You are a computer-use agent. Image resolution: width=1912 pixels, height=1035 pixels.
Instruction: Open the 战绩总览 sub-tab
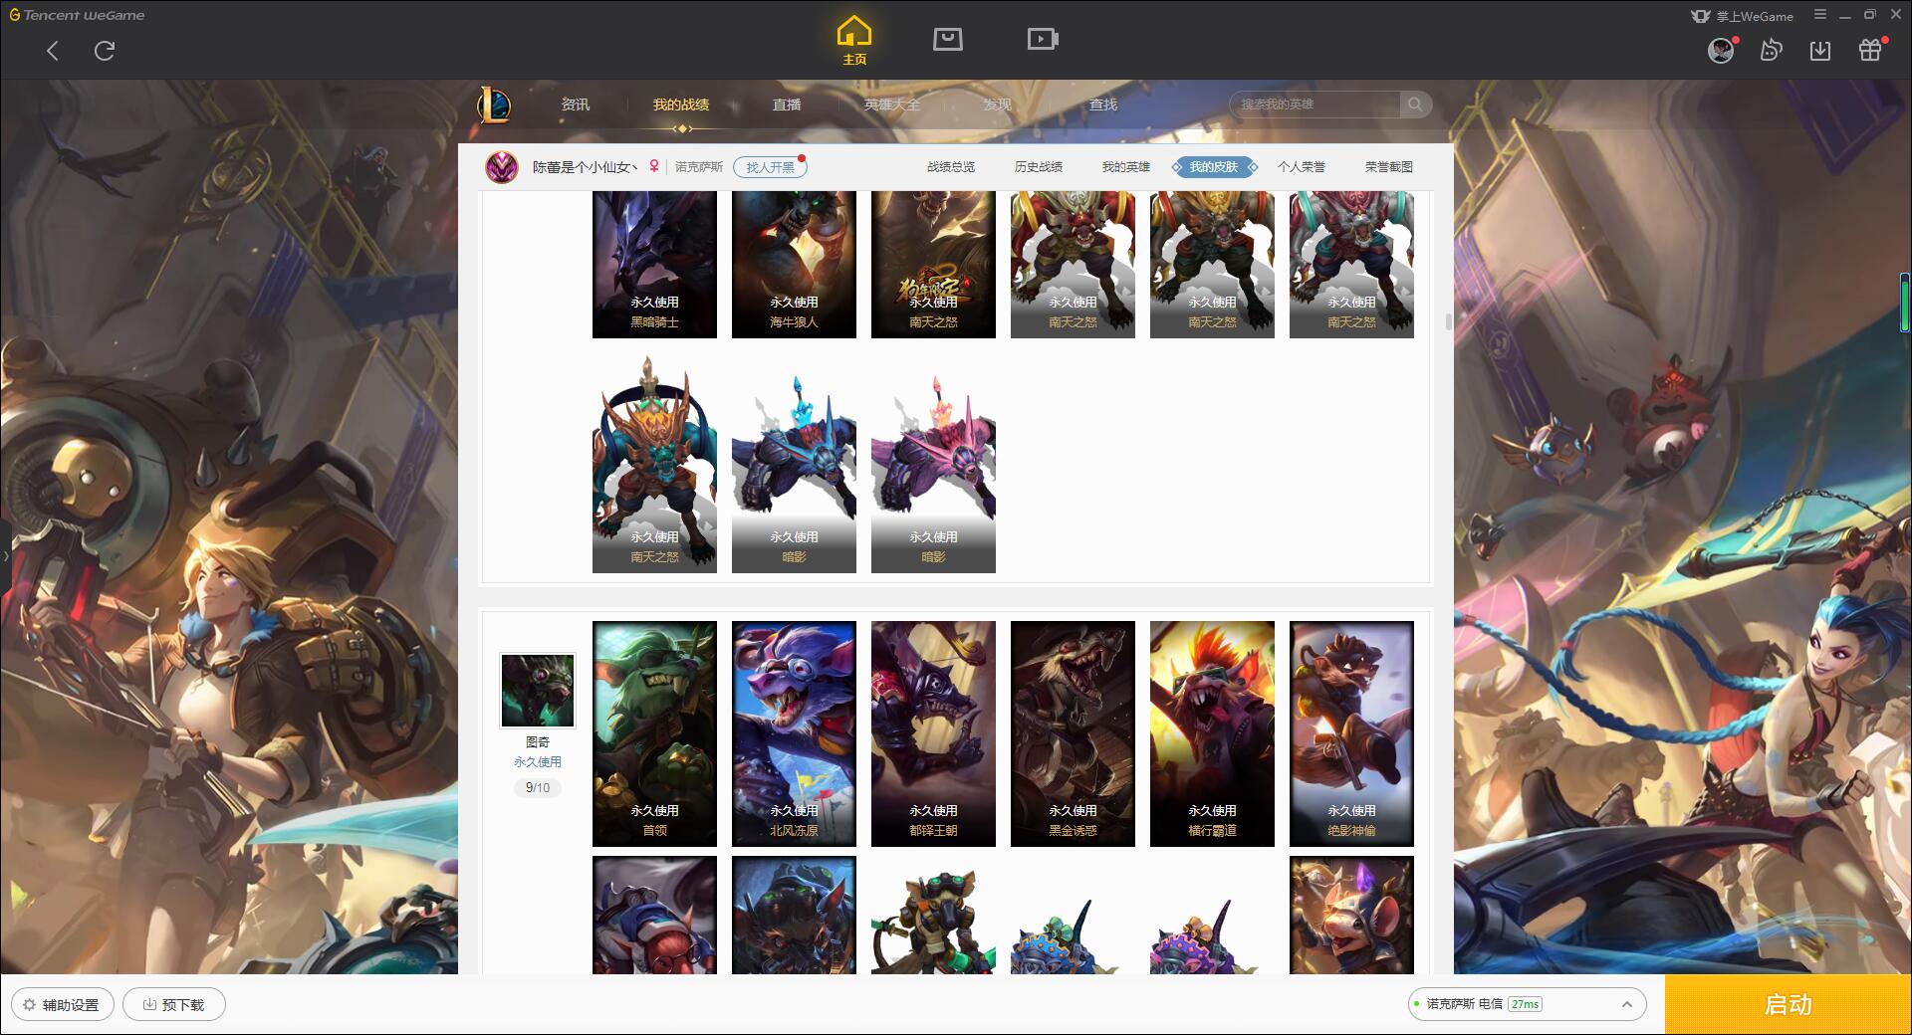click(x=951, y=167)
